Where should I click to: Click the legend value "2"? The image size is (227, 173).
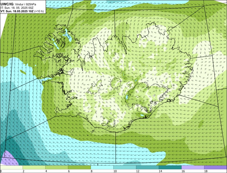(23, 171)
